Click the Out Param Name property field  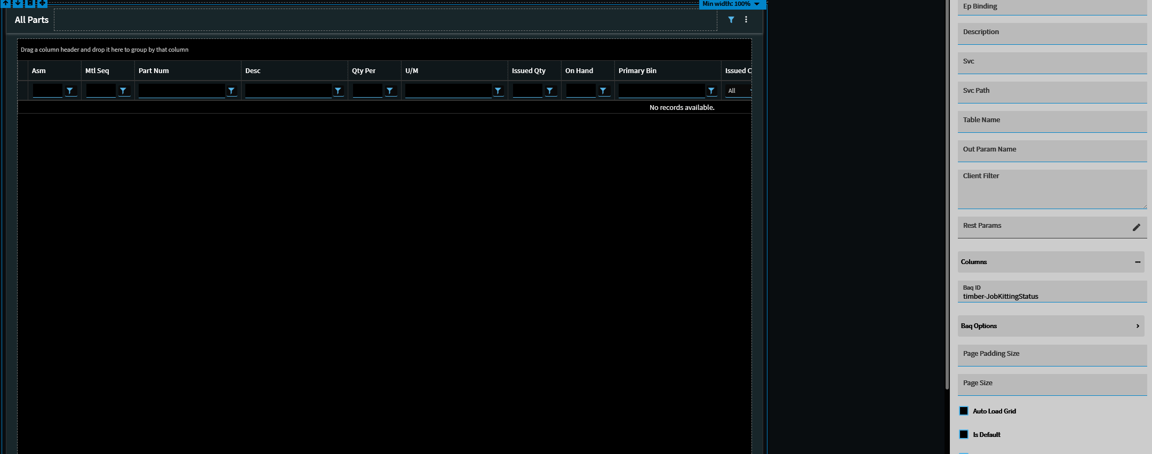point(1052,151)
